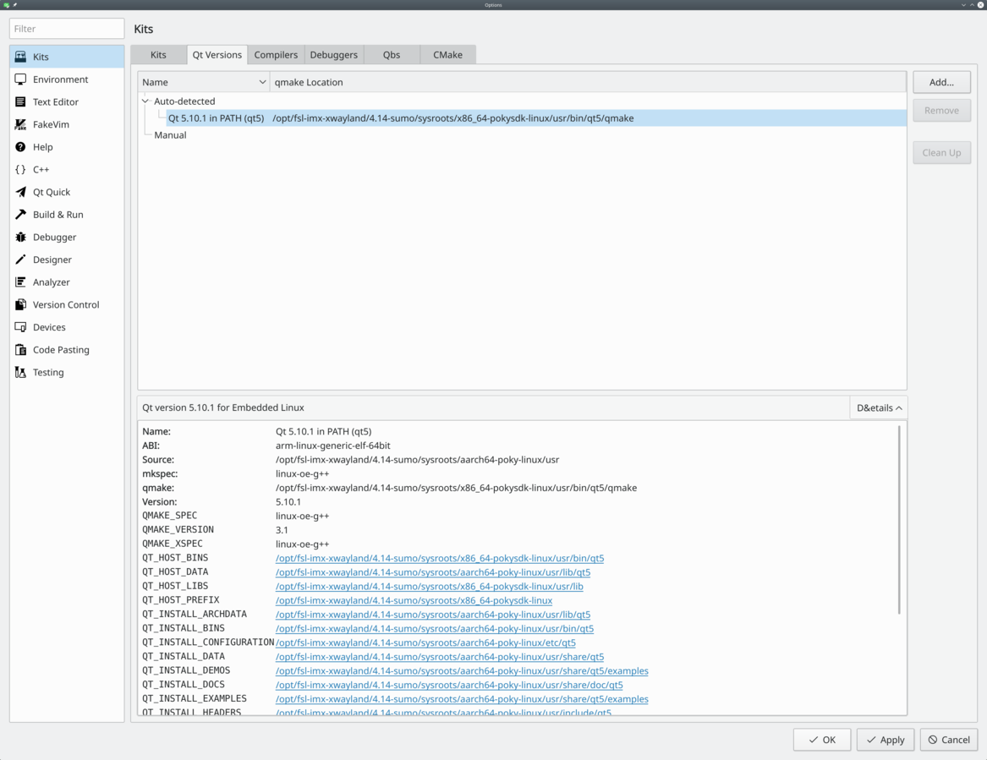The height and width of the screenshot is (760, 987).
Task: Open the Kits category icon
Action: pyautogui.click(x=21, y=57)
